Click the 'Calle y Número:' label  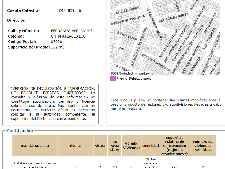(x=24, y=31)
